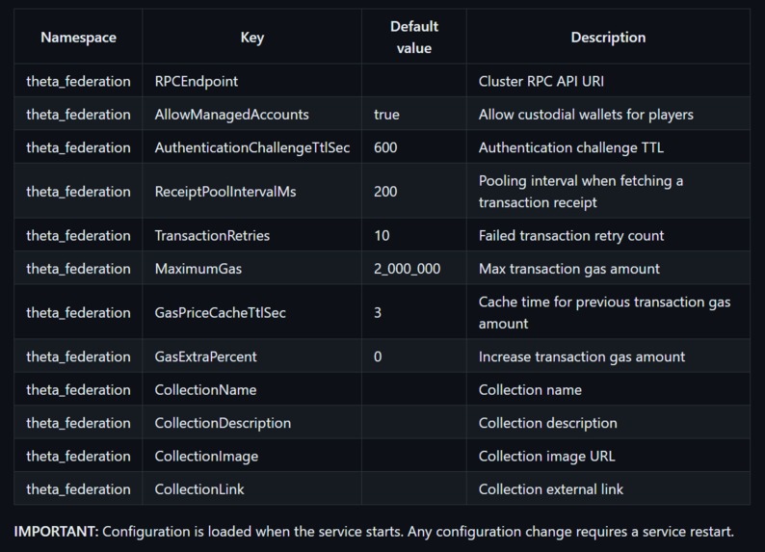This screenshot has width=765, height=552.
Task: Click the Key column header
Action: [251, 38]
